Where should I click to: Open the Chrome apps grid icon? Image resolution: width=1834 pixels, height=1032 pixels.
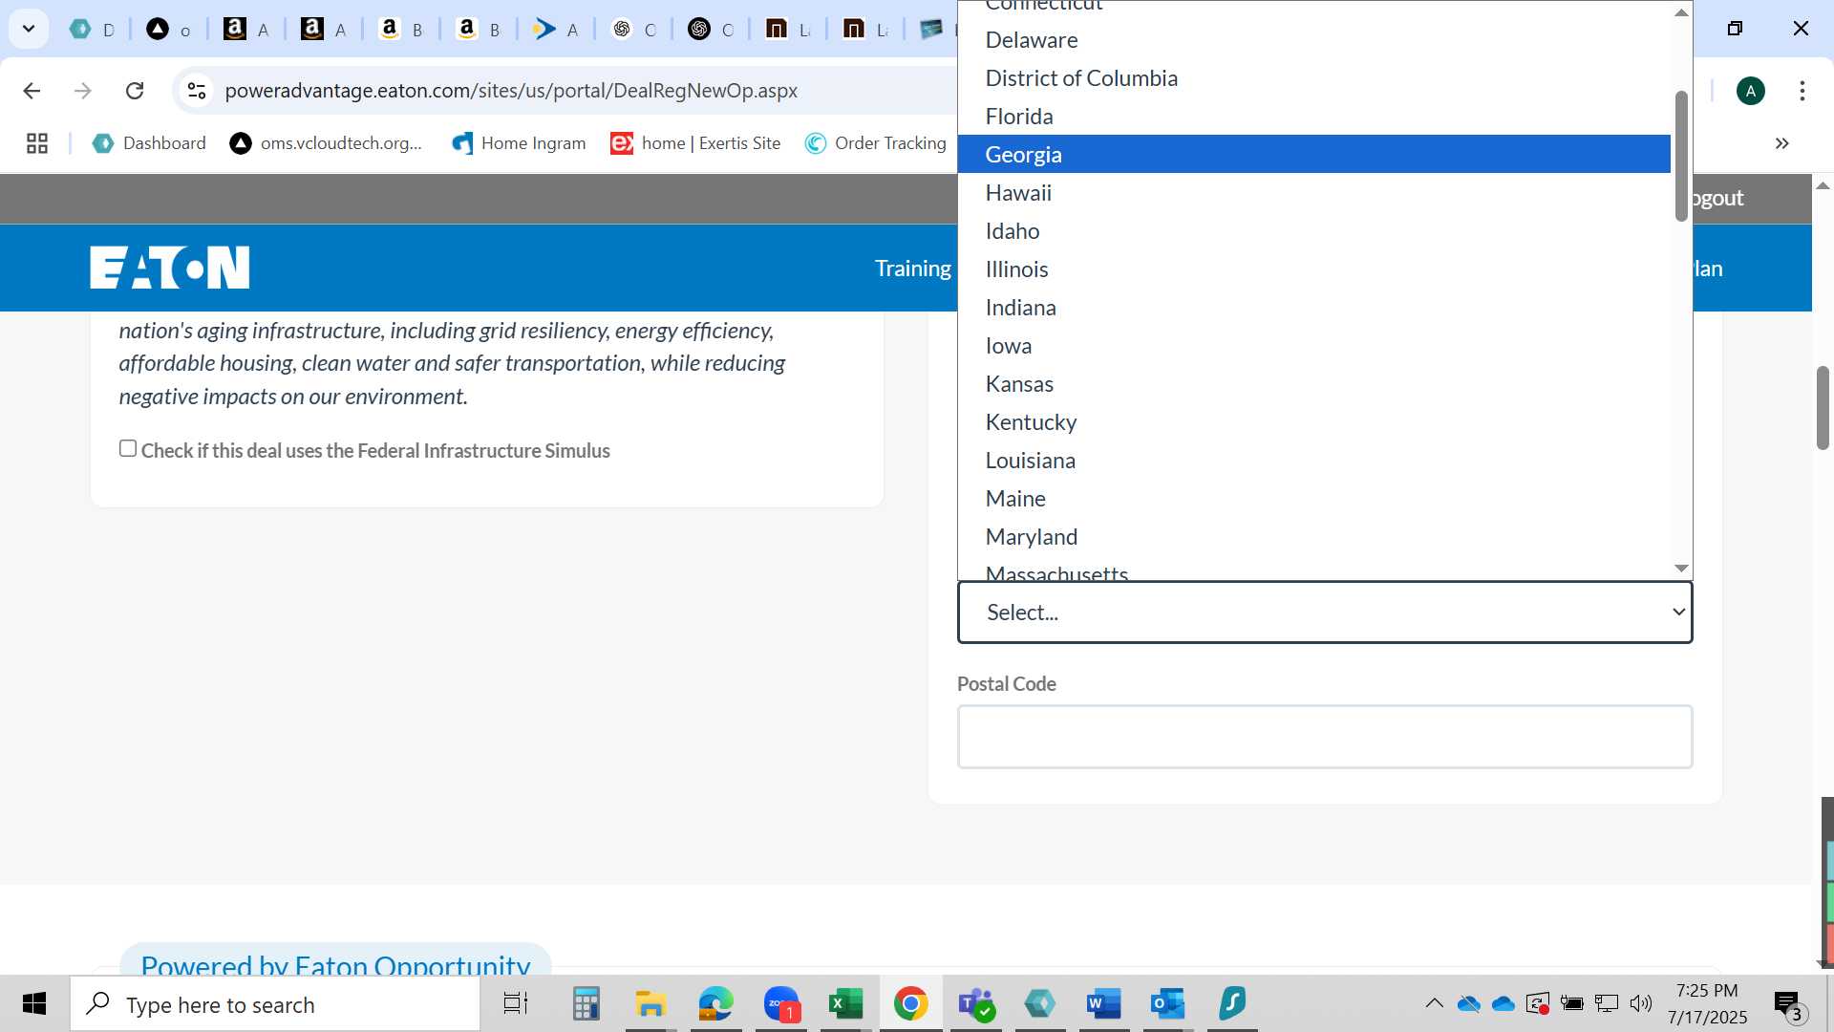pos(37,143)
